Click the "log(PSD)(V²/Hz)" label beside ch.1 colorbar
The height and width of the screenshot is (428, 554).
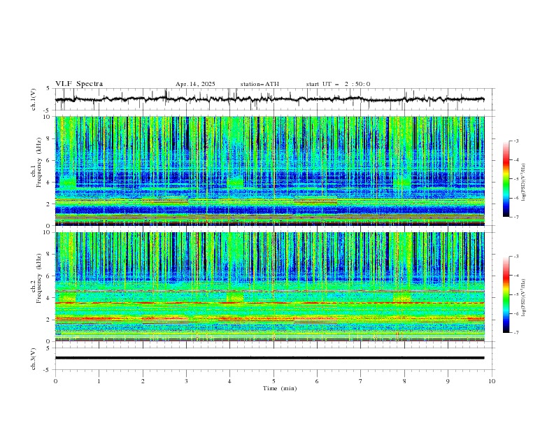[x=523, y=183]
